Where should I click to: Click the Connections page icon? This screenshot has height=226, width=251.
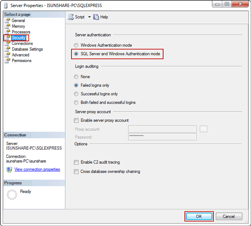click(7, 44)
